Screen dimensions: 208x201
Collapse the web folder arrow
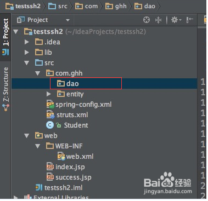(27, 136)
